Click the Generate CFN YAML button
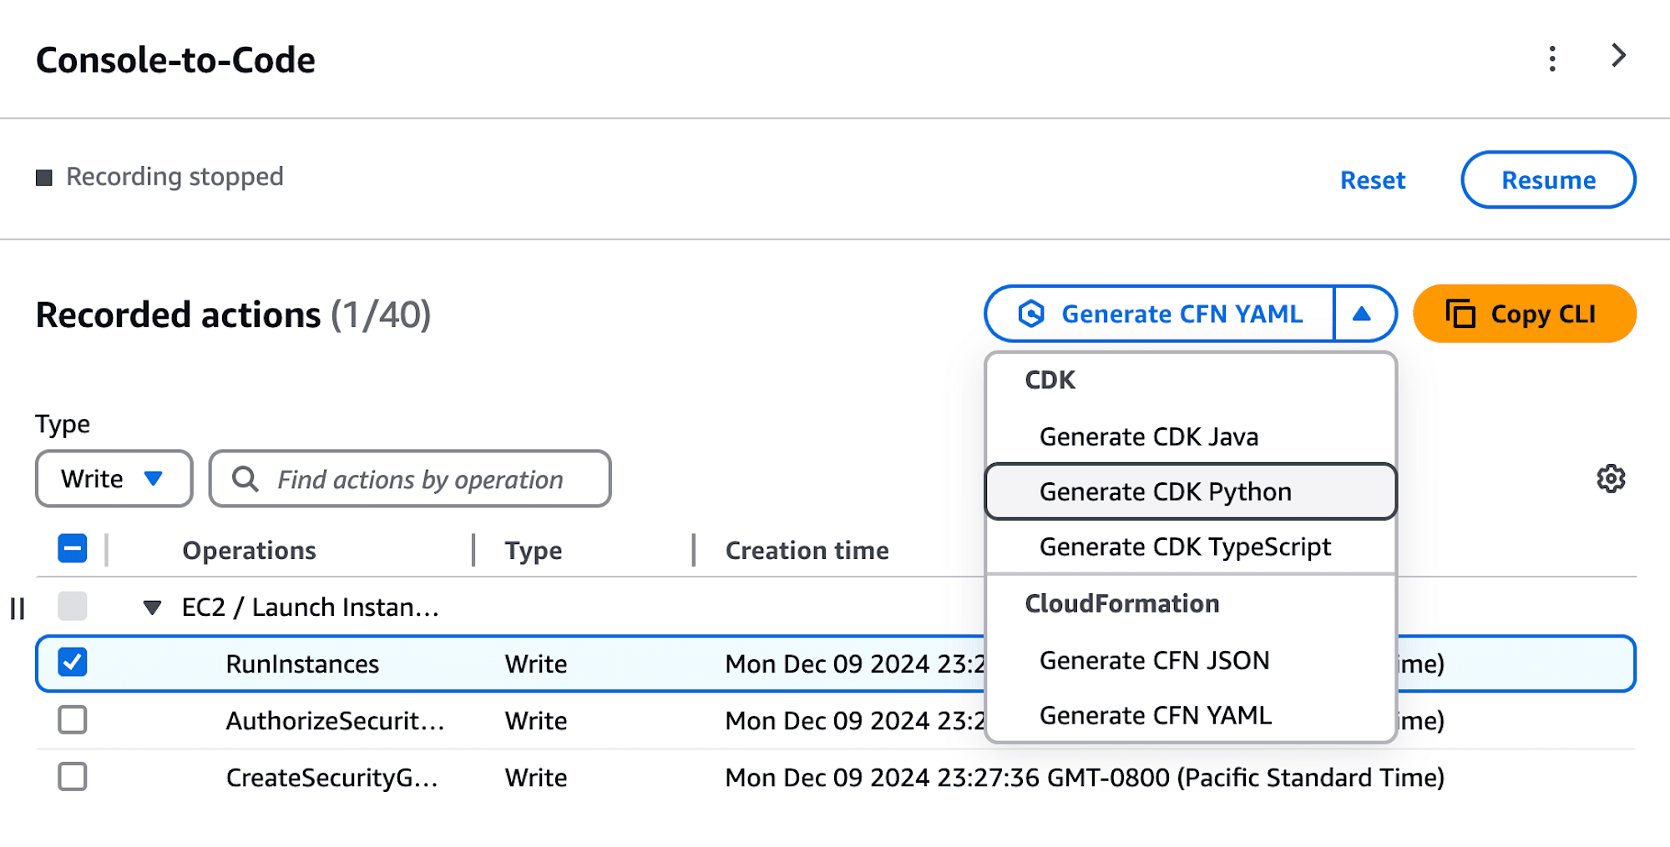This screenshot has width=1670, height=847. 1160,314
